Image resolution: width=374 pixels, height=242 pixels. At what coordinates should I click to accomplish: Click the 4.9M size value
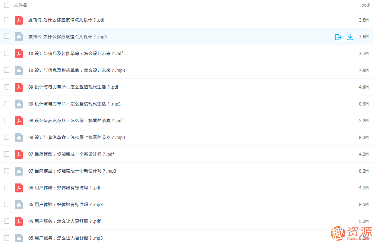click(364, 87)
